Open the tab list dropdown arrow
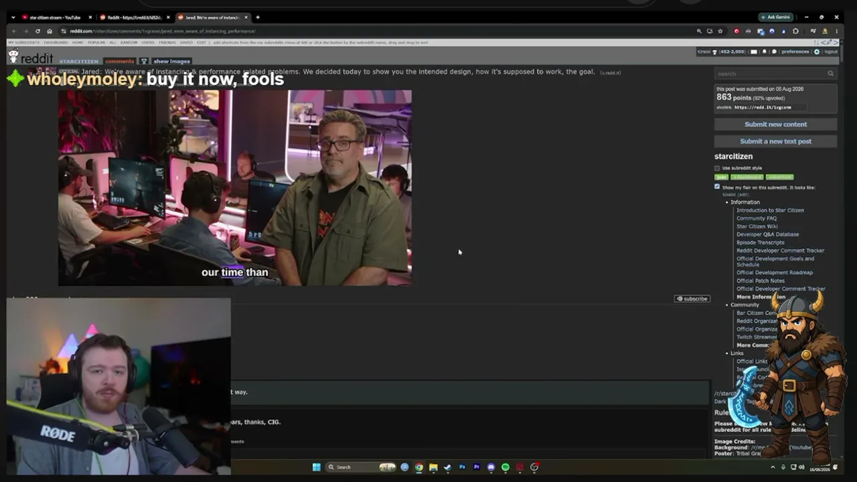This screenshot has height=482, width=857. [x=13, y=17]
